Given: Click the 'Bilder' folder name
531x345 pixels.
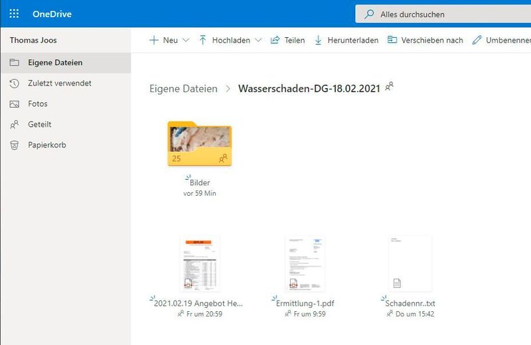Looking at the screenshot, I should click(x=200, y=182).
